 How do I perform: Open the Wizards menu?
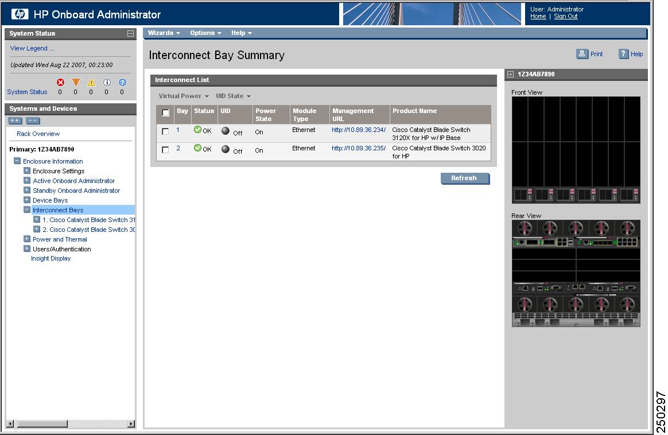[164, 33]
